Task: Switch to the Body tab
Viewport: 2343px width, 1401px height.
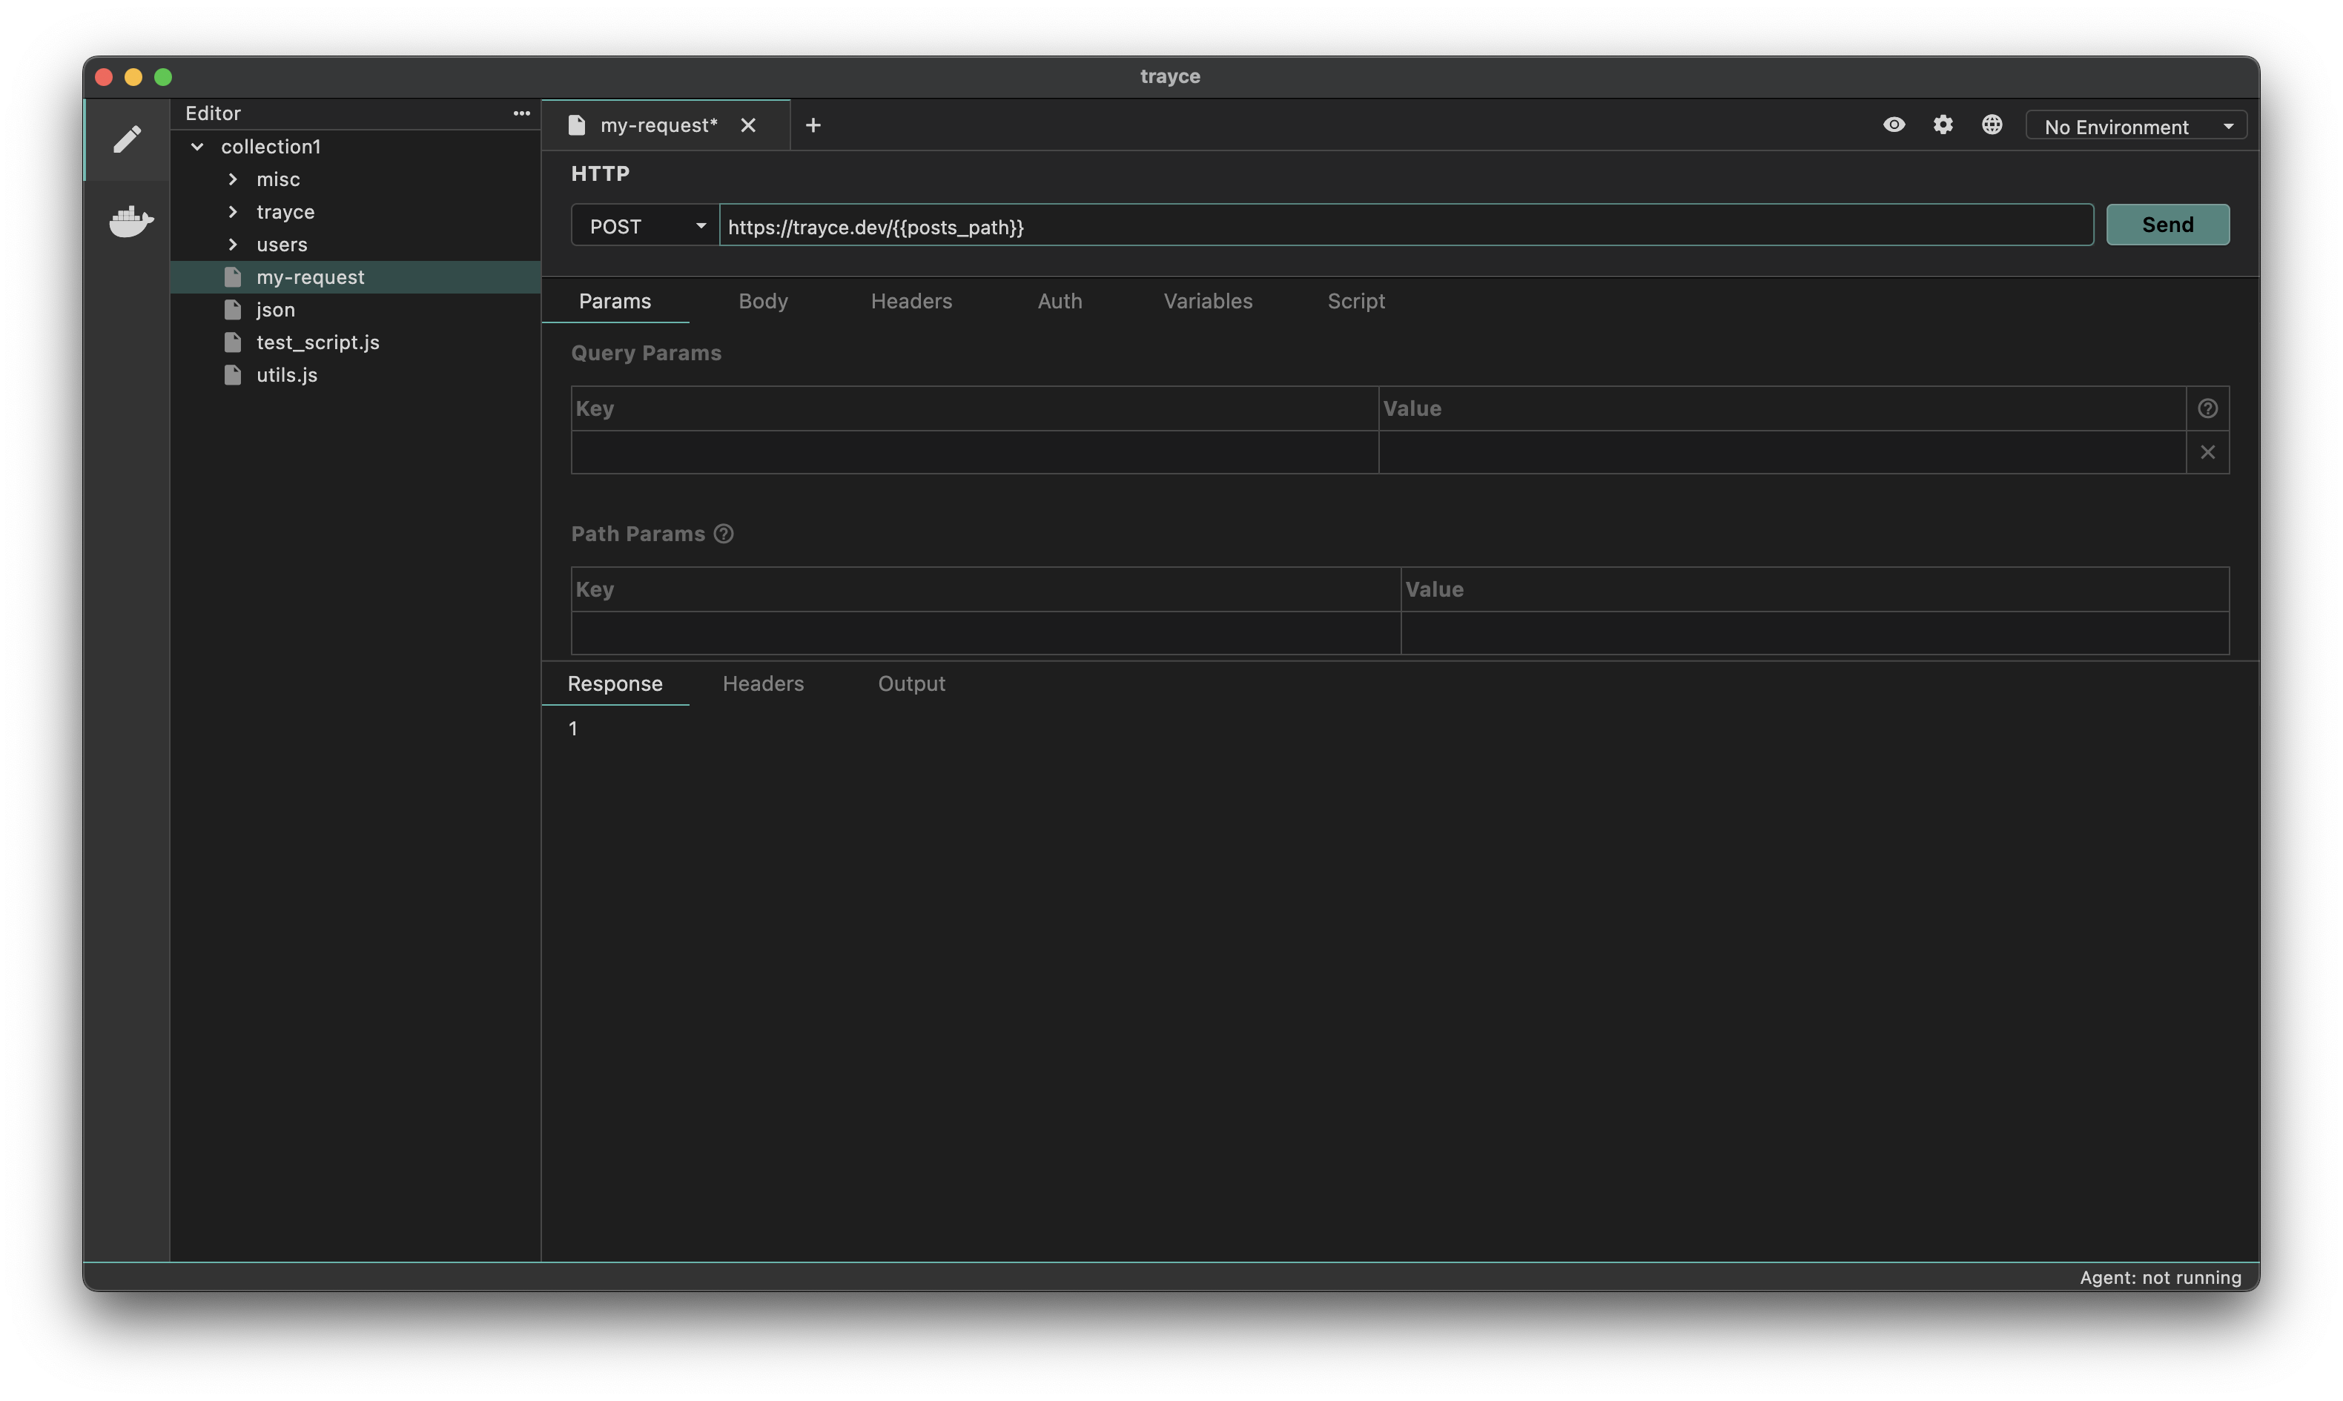Action: click(763, 301)
